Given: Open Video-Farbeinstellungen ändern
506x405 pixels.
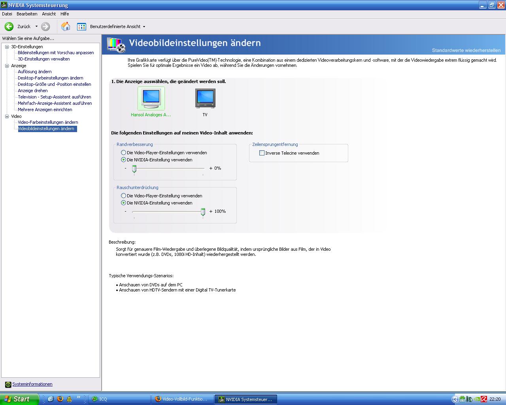Looking at the screenshot, I should point(48,122).
